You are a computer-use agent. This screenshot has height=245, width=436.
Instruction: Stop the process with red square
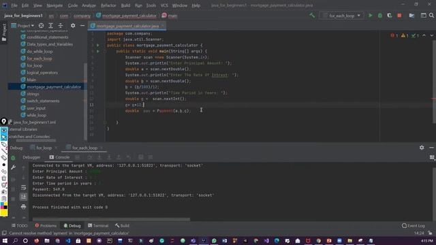(399, 16)
